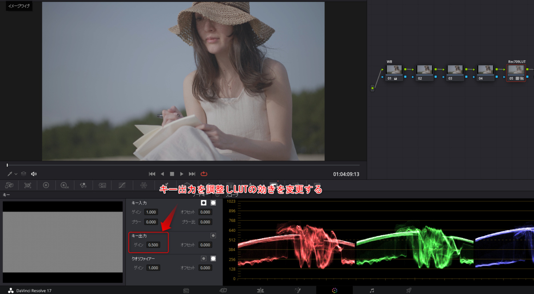The width and height of the screenshot is (534, 294).
Task: Mute audio with the speaker icon
Action: pyautogui.click(x=34, y=174)
